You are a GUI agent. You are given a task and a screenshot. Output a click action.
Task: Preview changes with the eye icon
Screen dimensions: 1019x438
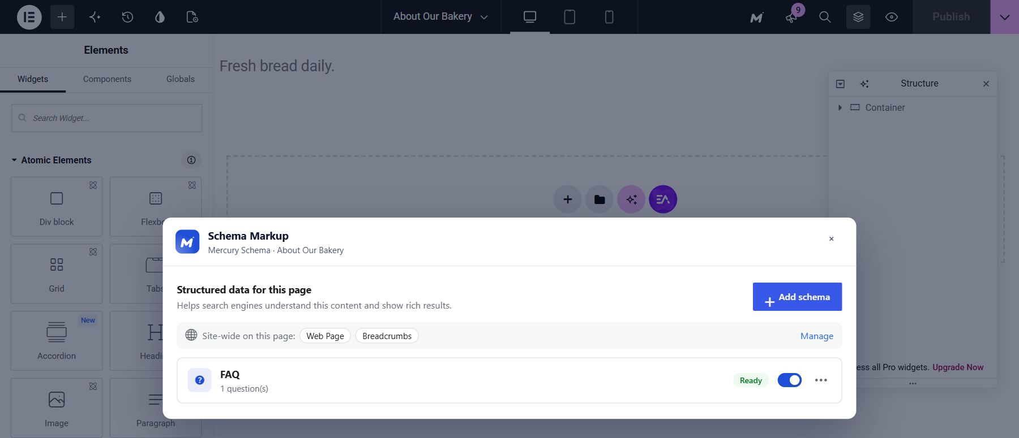point(892,17)
